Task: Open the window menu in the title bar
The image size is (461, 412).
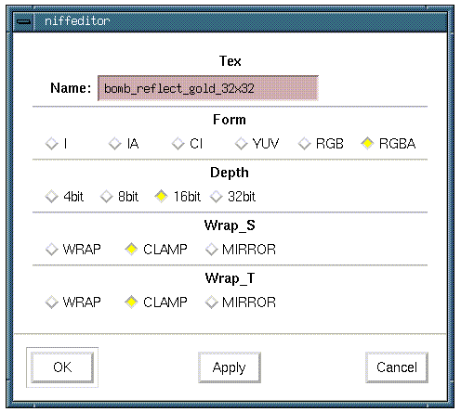Action: [x=24, y=21]
